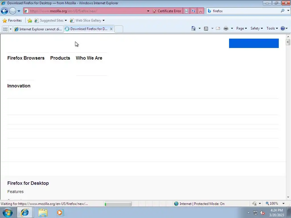291x218 pixels.
Task: Go to home page with Home icon
Action: (193, 28)
